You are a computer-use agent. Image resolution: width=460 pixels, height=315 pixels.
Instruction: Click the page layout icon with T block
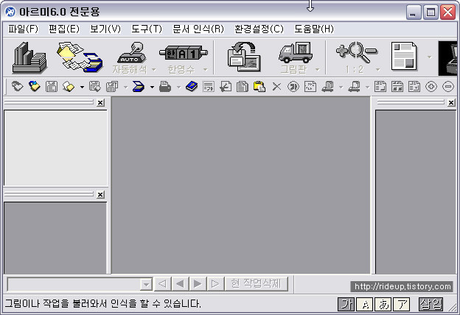click(x=414, y=87)
